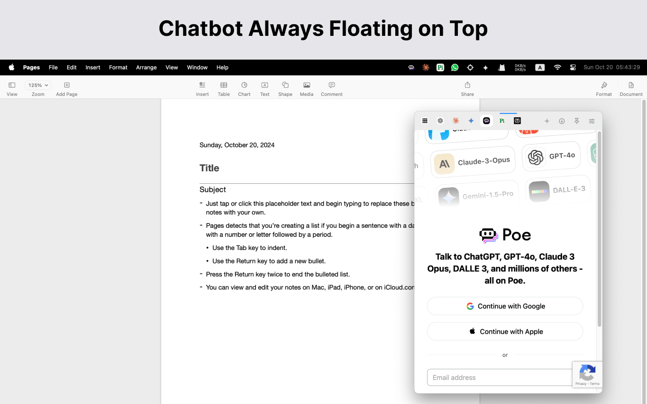Open the Window menu
The width and height of the screenshot is (647, 404).
coord(197,67)
